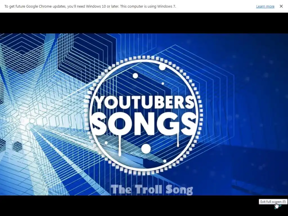The width and height of the screenshot is (288, 216).
Task: Click the Windows 10 update message text
Action: point(90,6)
